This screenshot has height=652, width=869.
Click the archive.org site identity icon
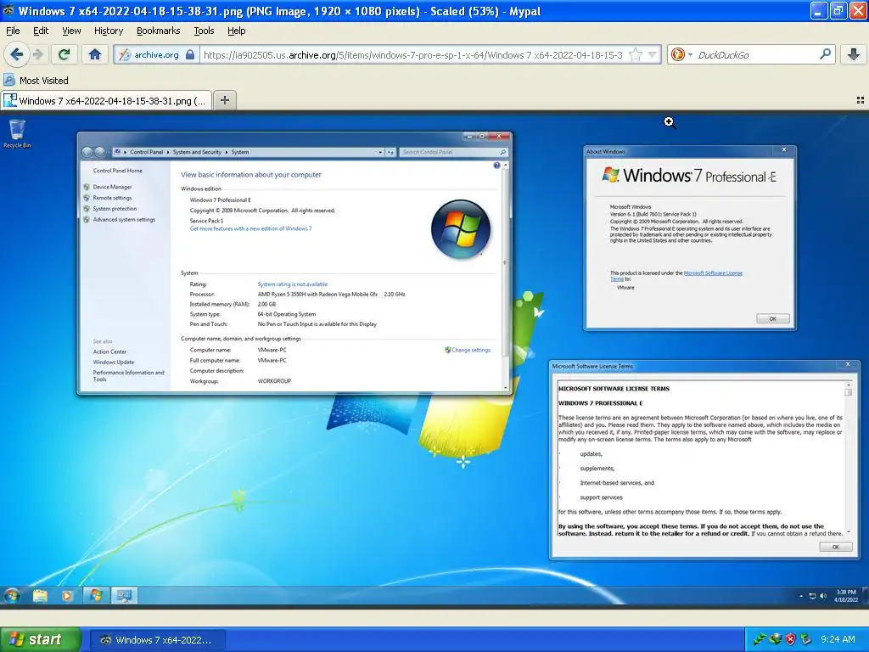point(126,55)
